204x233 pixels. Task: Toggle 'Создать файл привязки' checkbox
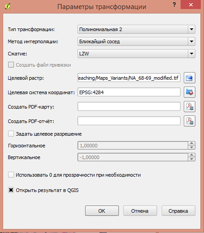[11, 65]
